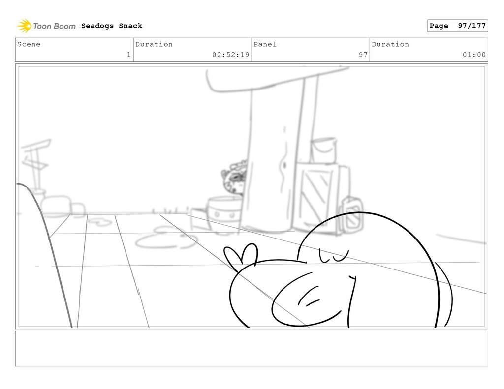This screenshot has width=504, height=389.
Task: Click the 'Panel' header label
Action: tap(265, 44)
